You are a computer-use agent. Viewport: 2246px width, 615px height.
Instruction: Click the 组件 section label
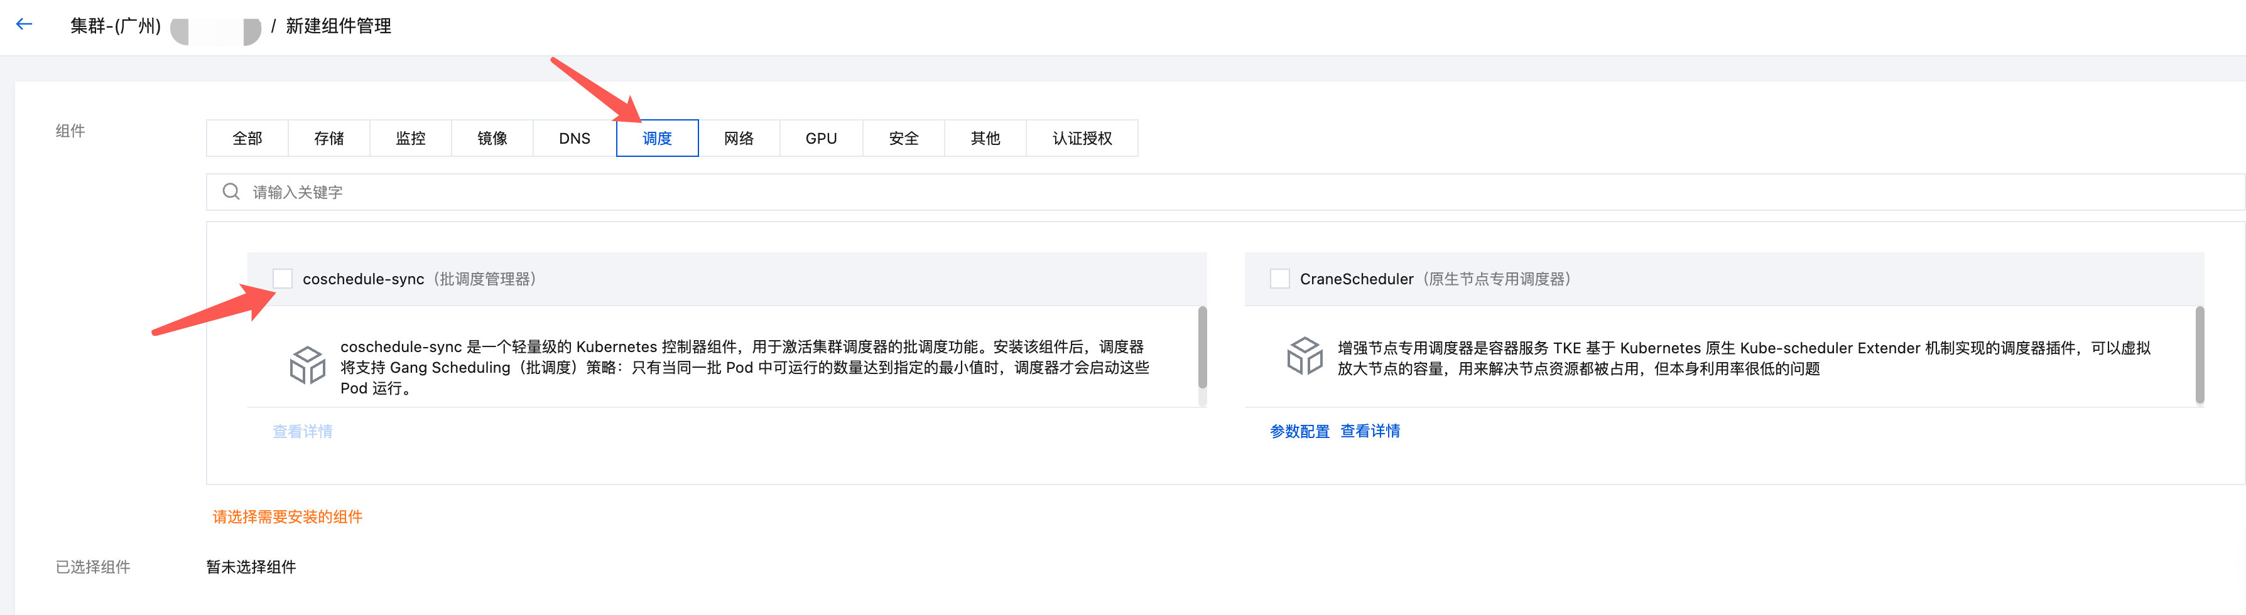click(x=70, y=131)
